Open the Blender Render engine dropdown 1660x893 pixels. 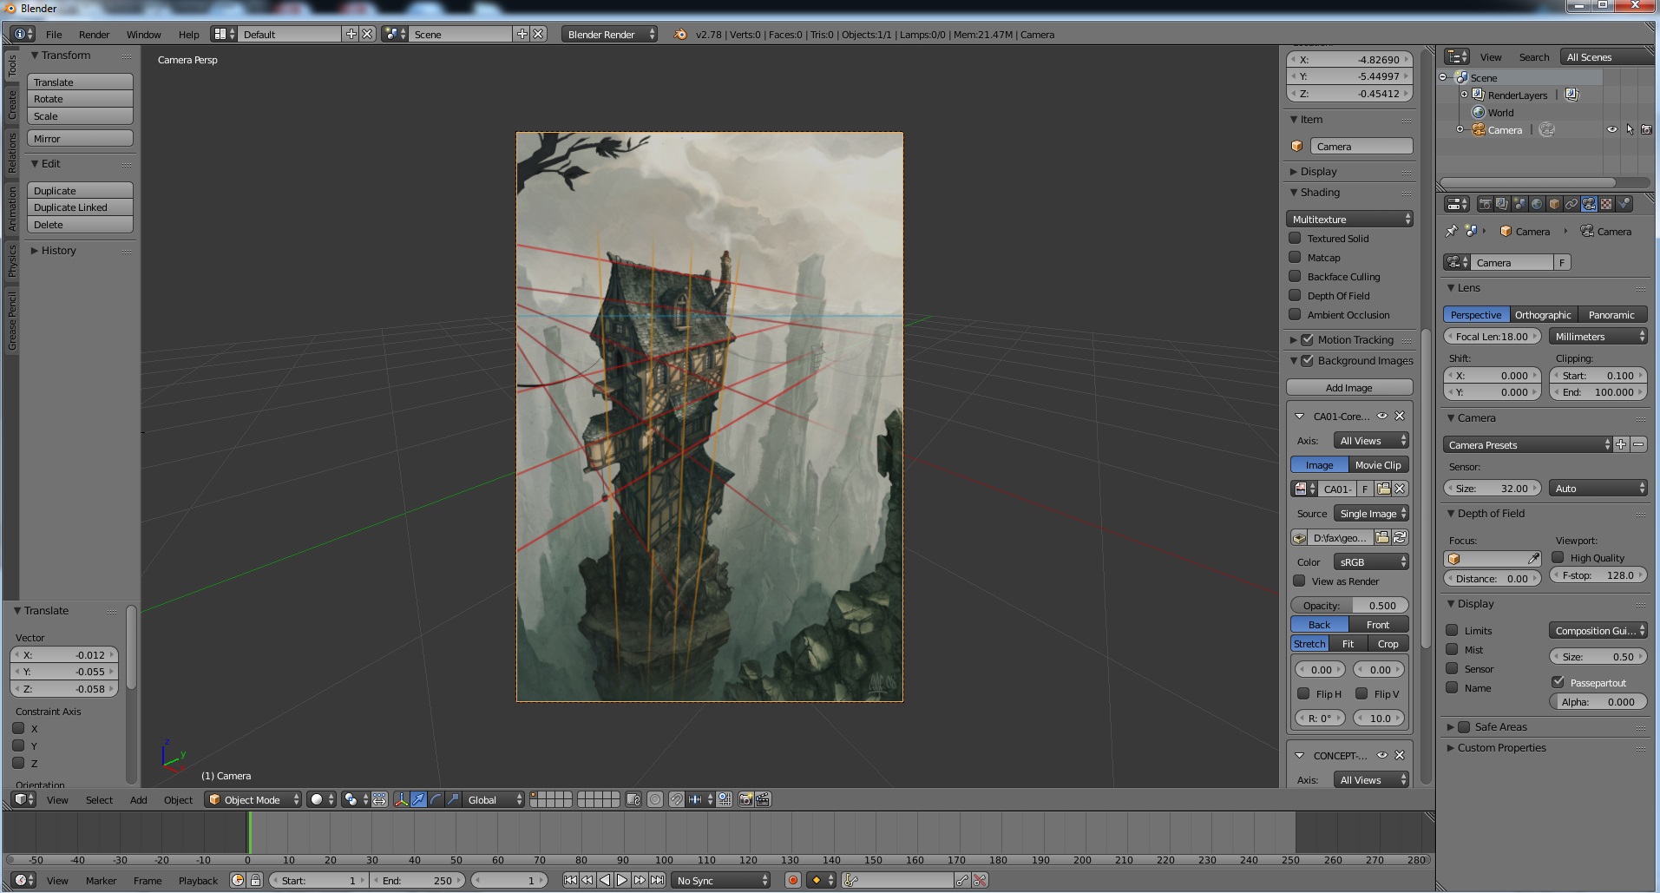(x=609, y=34)
